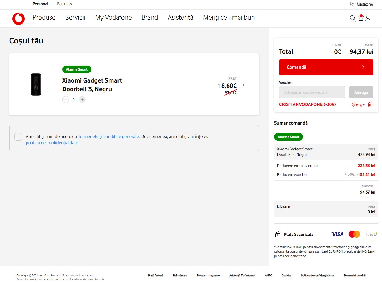Open the Produse menu
The width and height of the screenshot is (382, 282).
pyautogui.click(x=44, y=18)
